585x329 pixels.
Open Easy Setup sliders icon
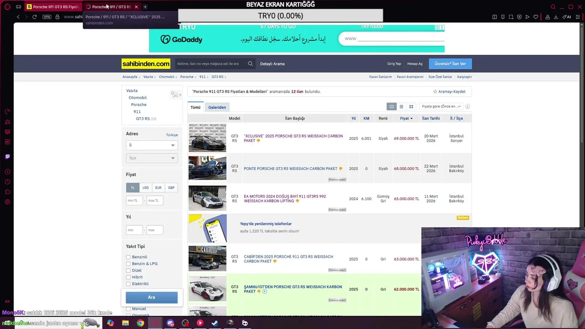pyautogui.click(x=578, y=17)
